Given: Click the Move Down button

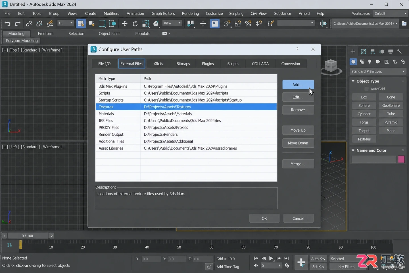Looking at the screenshot, I should click(298, 143).
